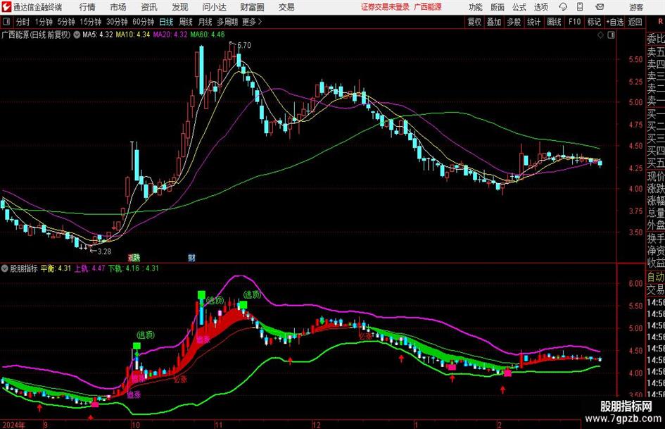Expand 股朋指标 indicator dropdown arrow
This screenshot has height=429, width=665.
[5, 268]
